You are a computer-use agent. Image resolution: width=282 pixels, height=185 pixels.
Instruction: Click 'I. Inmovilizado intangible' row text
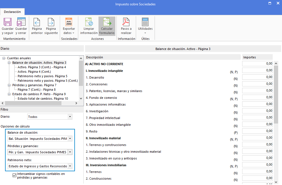[x=104, y=71]
